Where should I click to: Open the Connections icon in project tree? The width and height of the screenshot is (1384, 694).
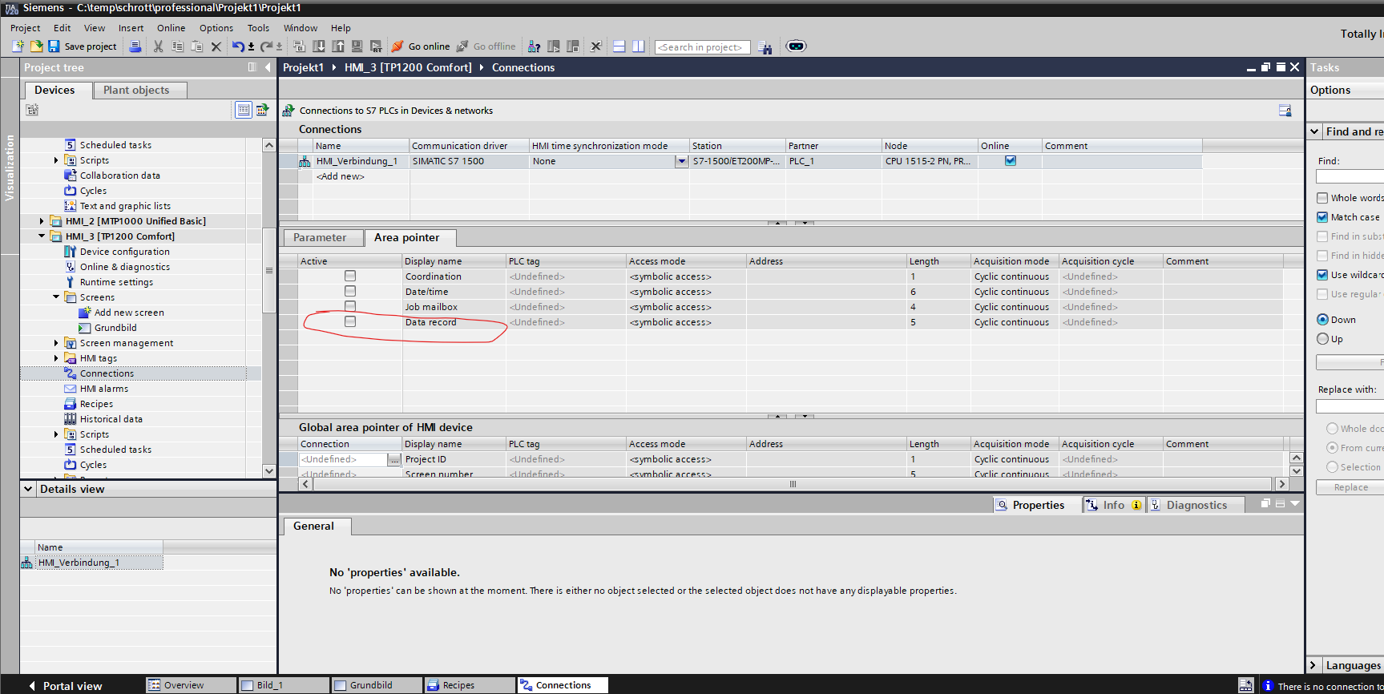71,373
